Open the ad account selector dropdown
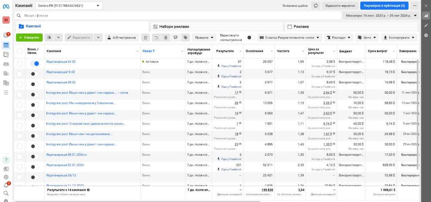The image size is (431, 202). 68,6
